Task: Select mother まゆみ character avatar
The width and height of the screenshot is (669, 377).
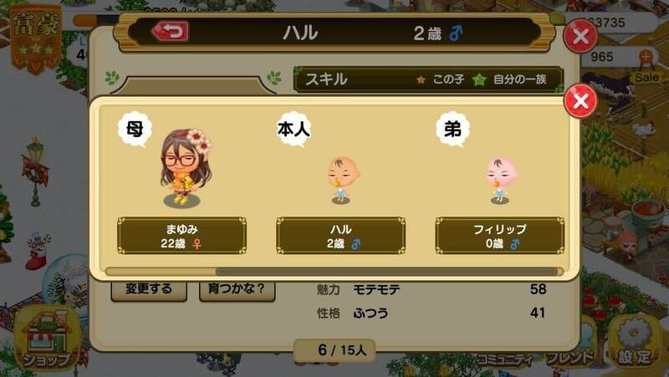Action: (x=185, y=168)
